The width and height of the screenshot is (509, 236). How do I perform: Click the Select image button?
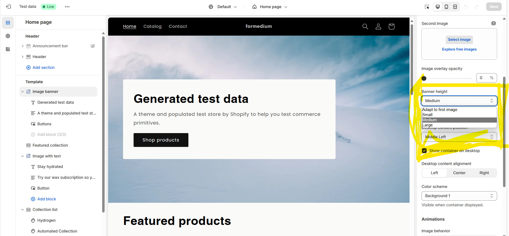click(459, 40)
